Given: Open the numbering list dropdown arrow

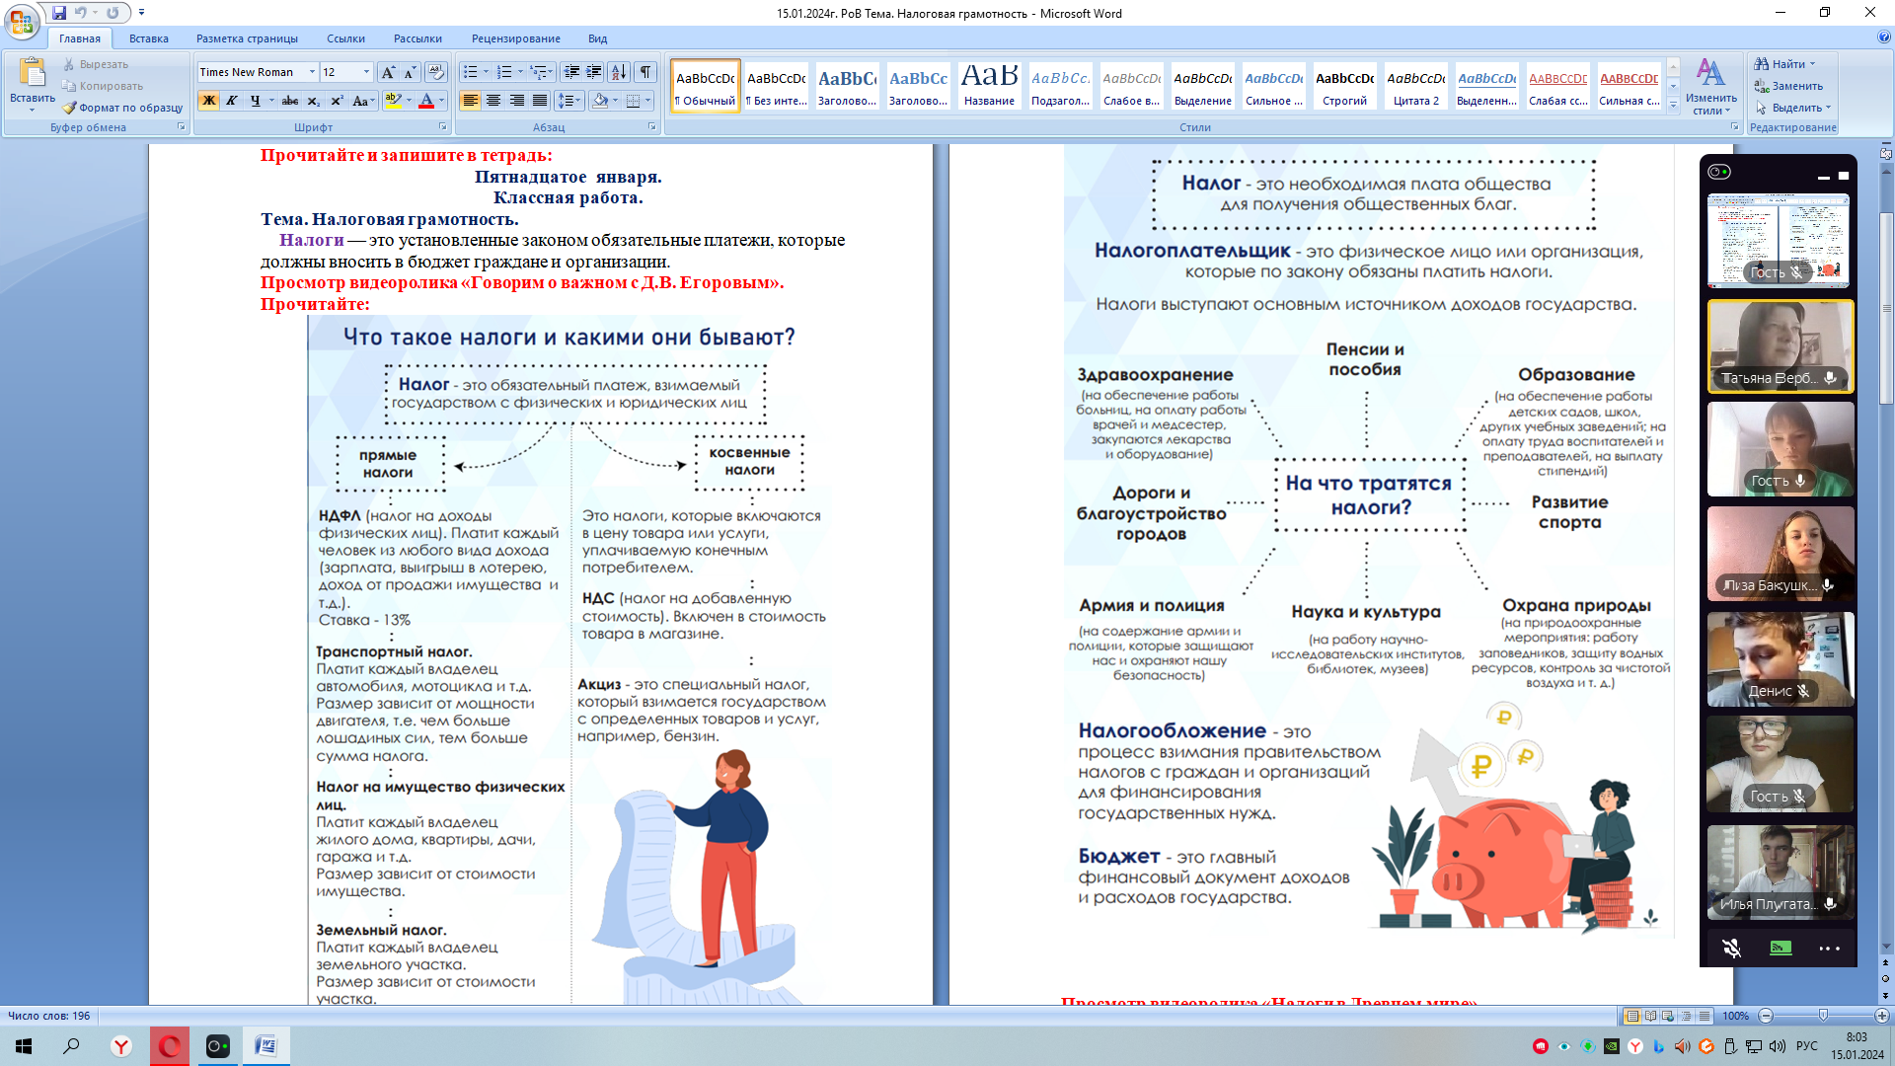Looking at the screenshot, I should pos(520,72).
